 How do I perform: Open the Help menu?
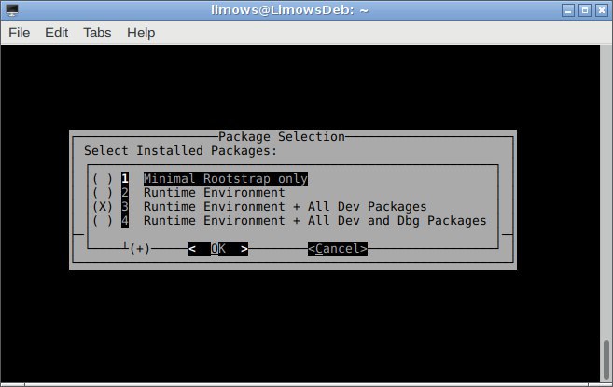pyautogui.click(x=141, y=33)
